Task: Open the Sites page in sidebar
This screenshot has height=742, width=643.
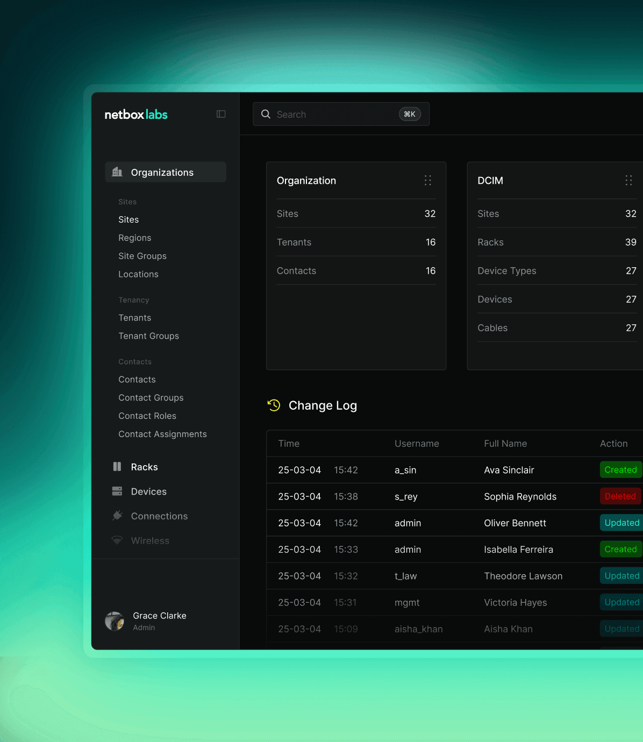Action: [x=128, y=219]
